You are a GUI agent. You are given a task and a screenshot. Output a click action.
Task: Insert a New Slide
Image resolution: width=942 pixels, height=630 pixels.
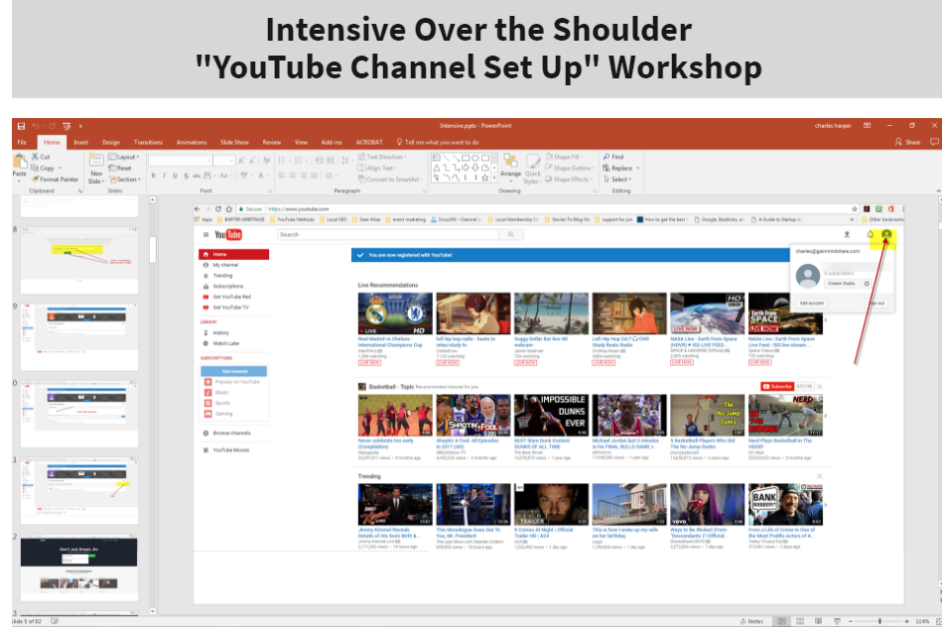[x=96, y=168]
